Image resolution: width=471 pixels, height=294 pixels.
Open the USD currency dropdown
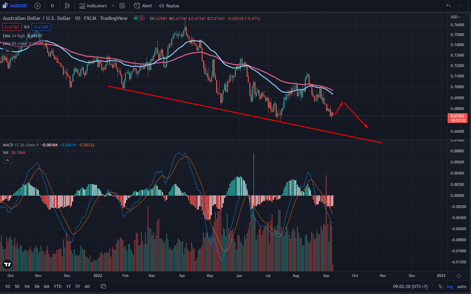(455, 17)
